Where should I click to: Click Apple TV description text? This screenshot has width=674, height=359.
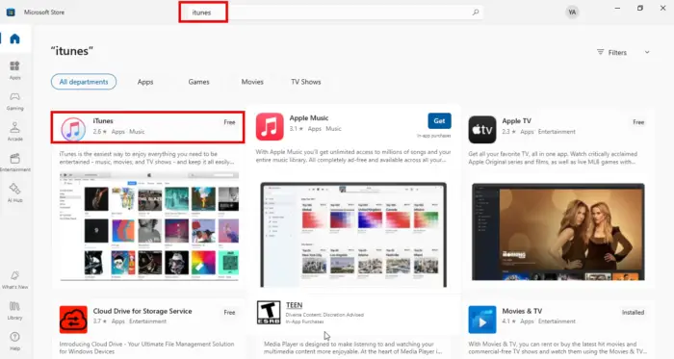pyautogui.click(x=553, y=158)
